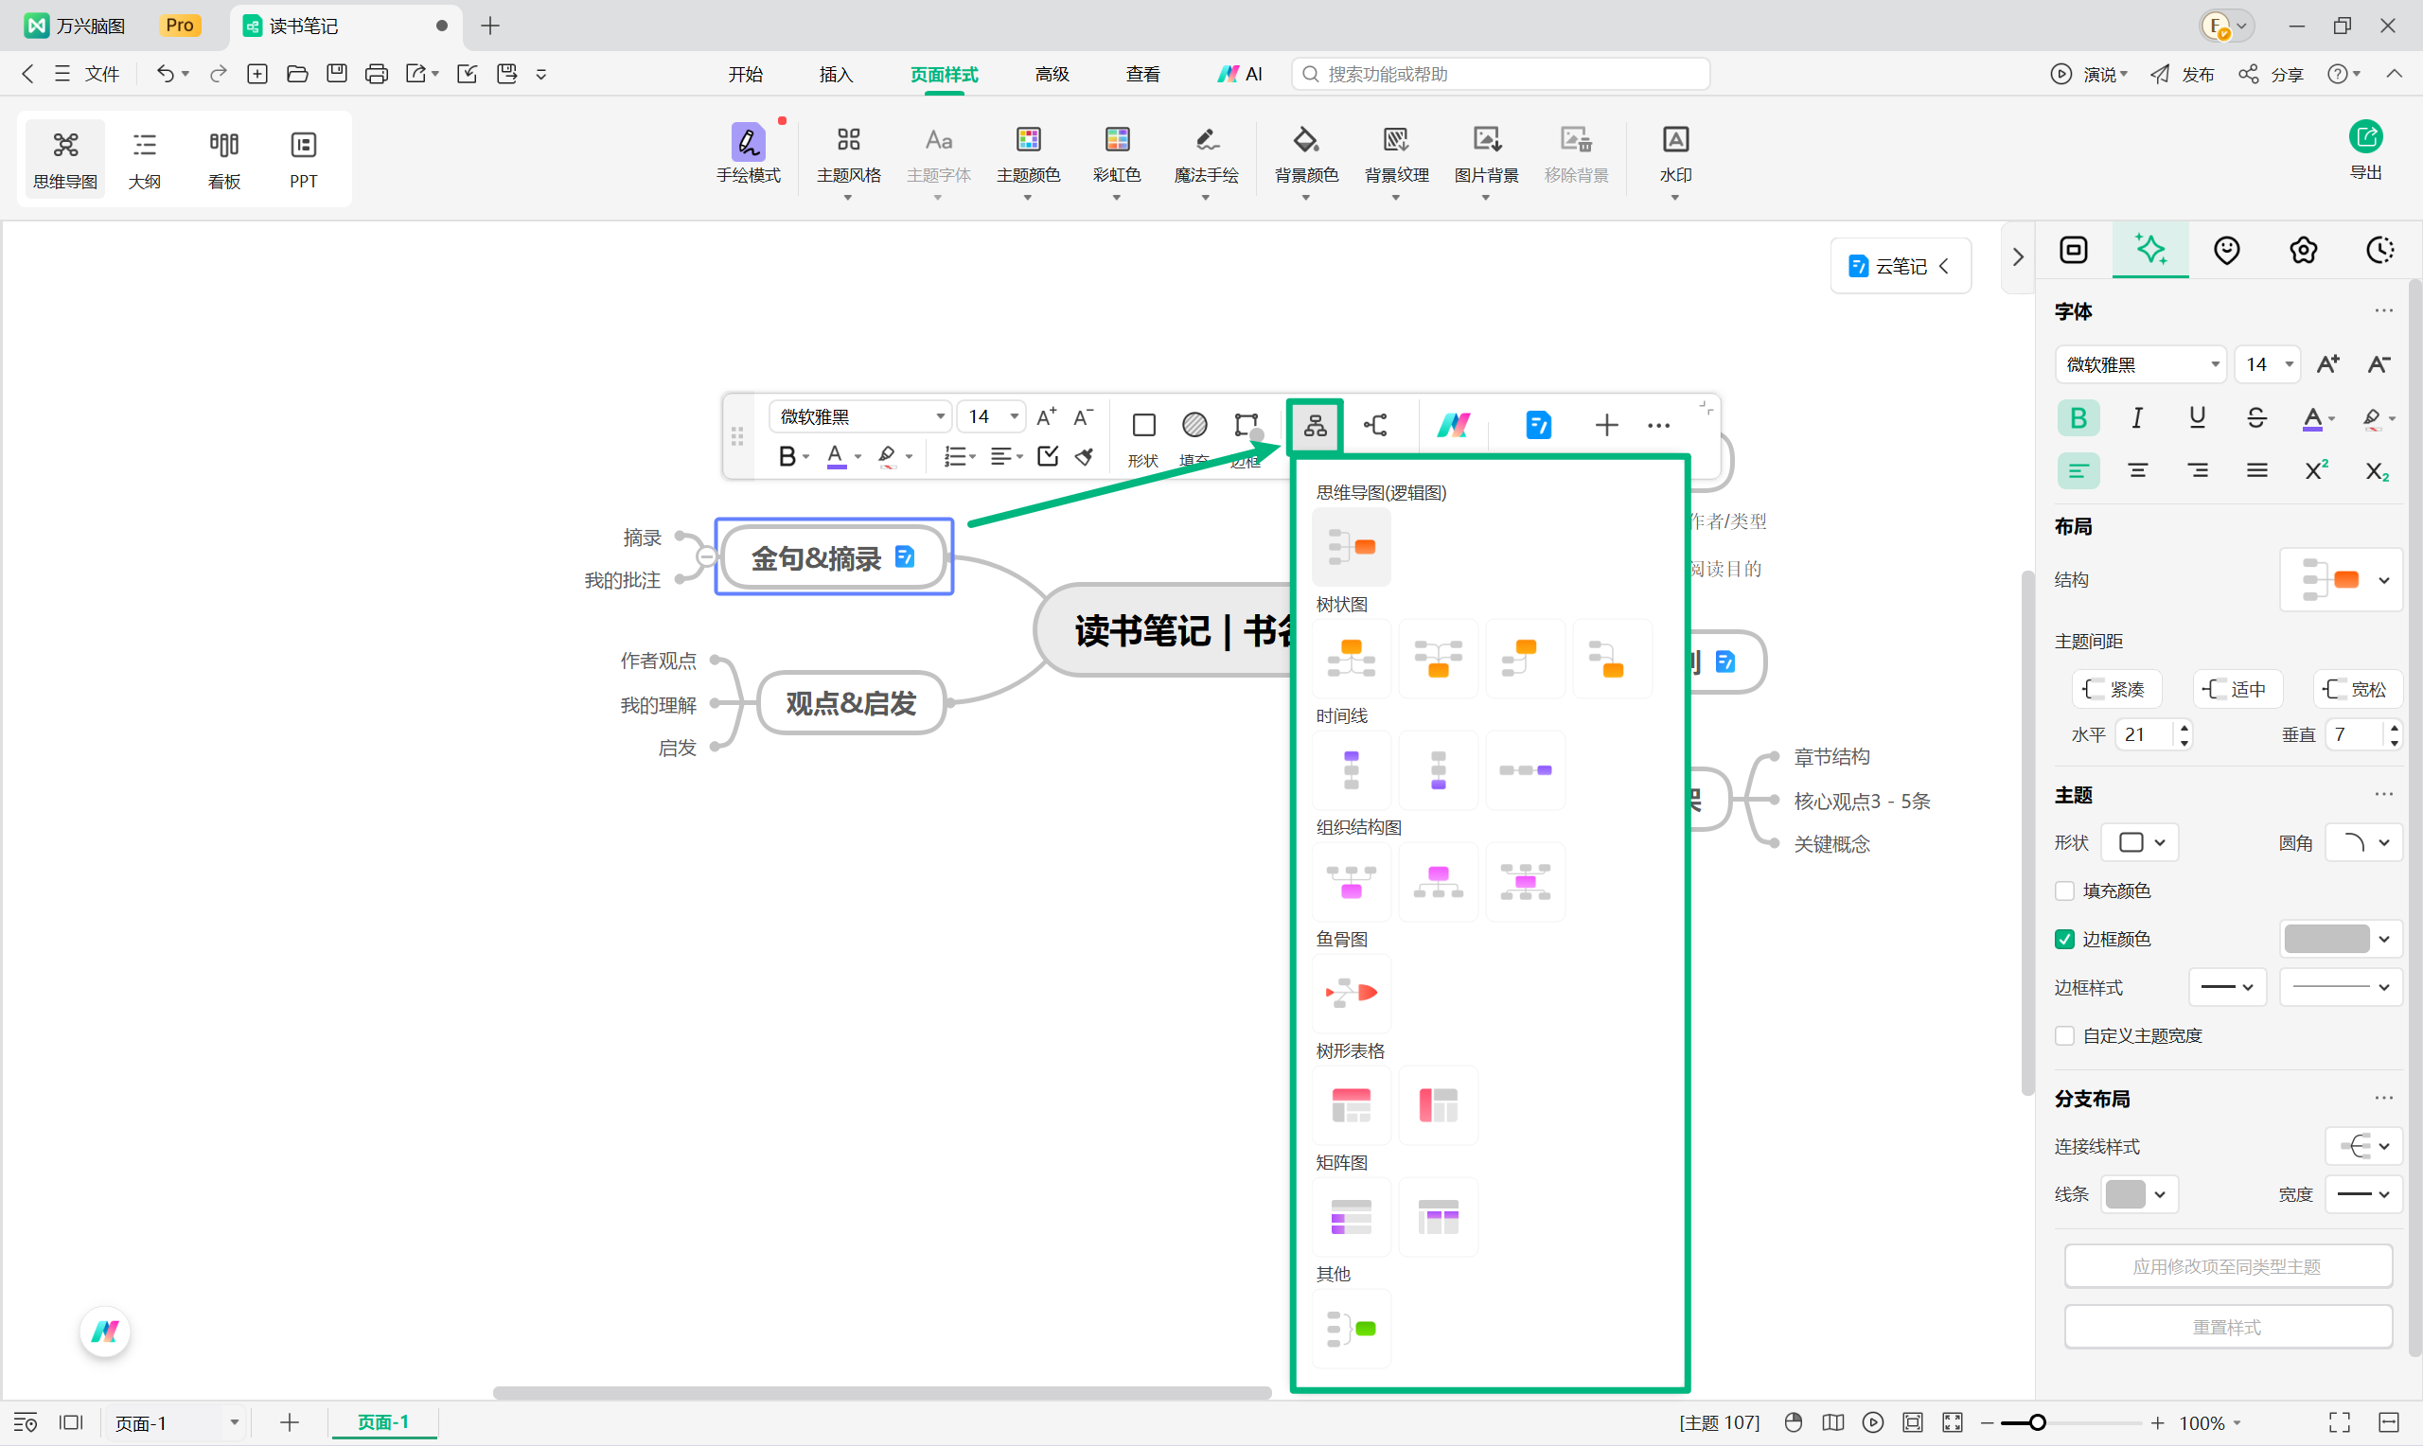Click the Publish (发布) button
Viewport: 2423px width, 1446px height.
[x=2183, y=74]
